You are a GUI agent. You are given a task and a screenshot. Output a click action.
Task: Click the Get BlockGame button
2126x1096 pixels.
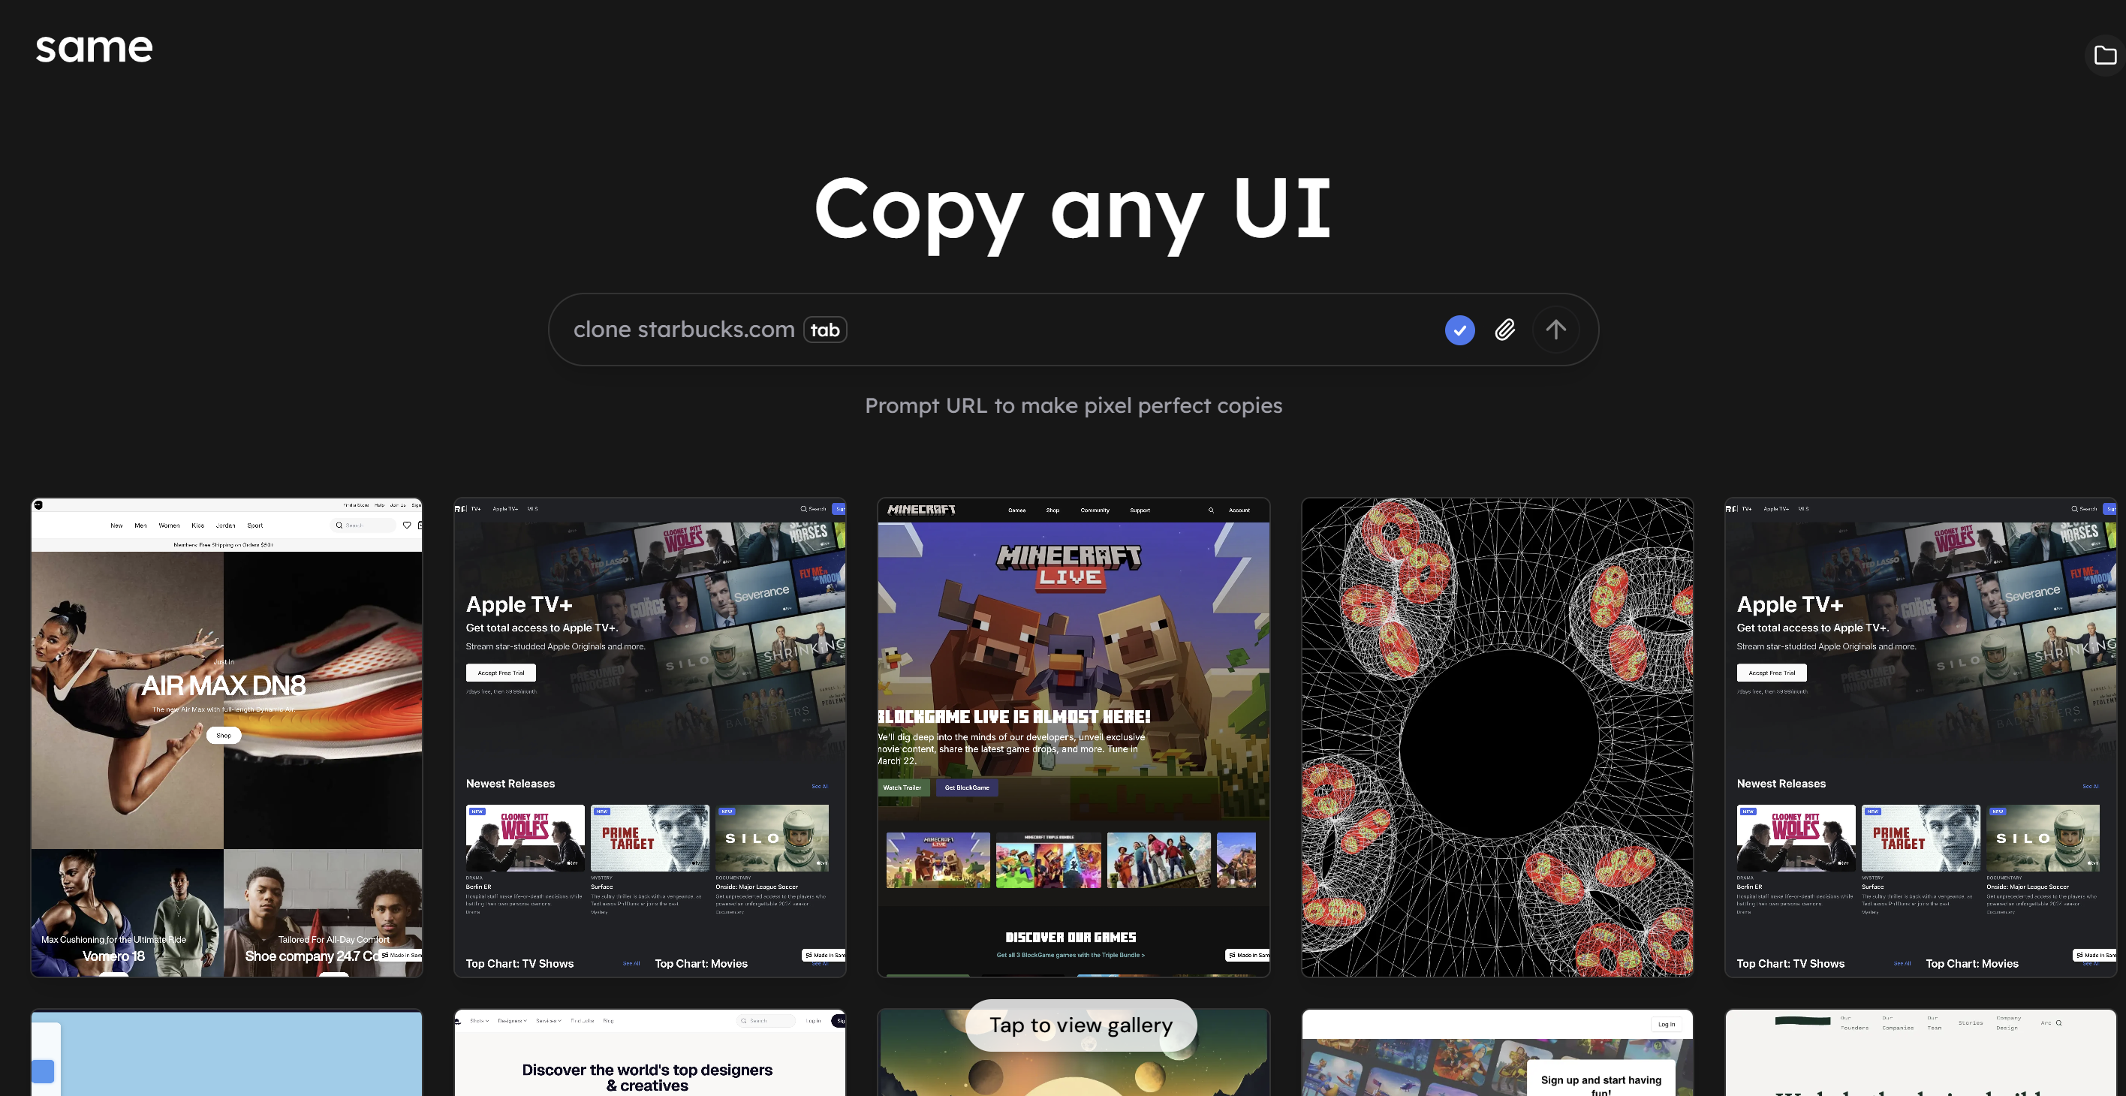pos(966,787)
